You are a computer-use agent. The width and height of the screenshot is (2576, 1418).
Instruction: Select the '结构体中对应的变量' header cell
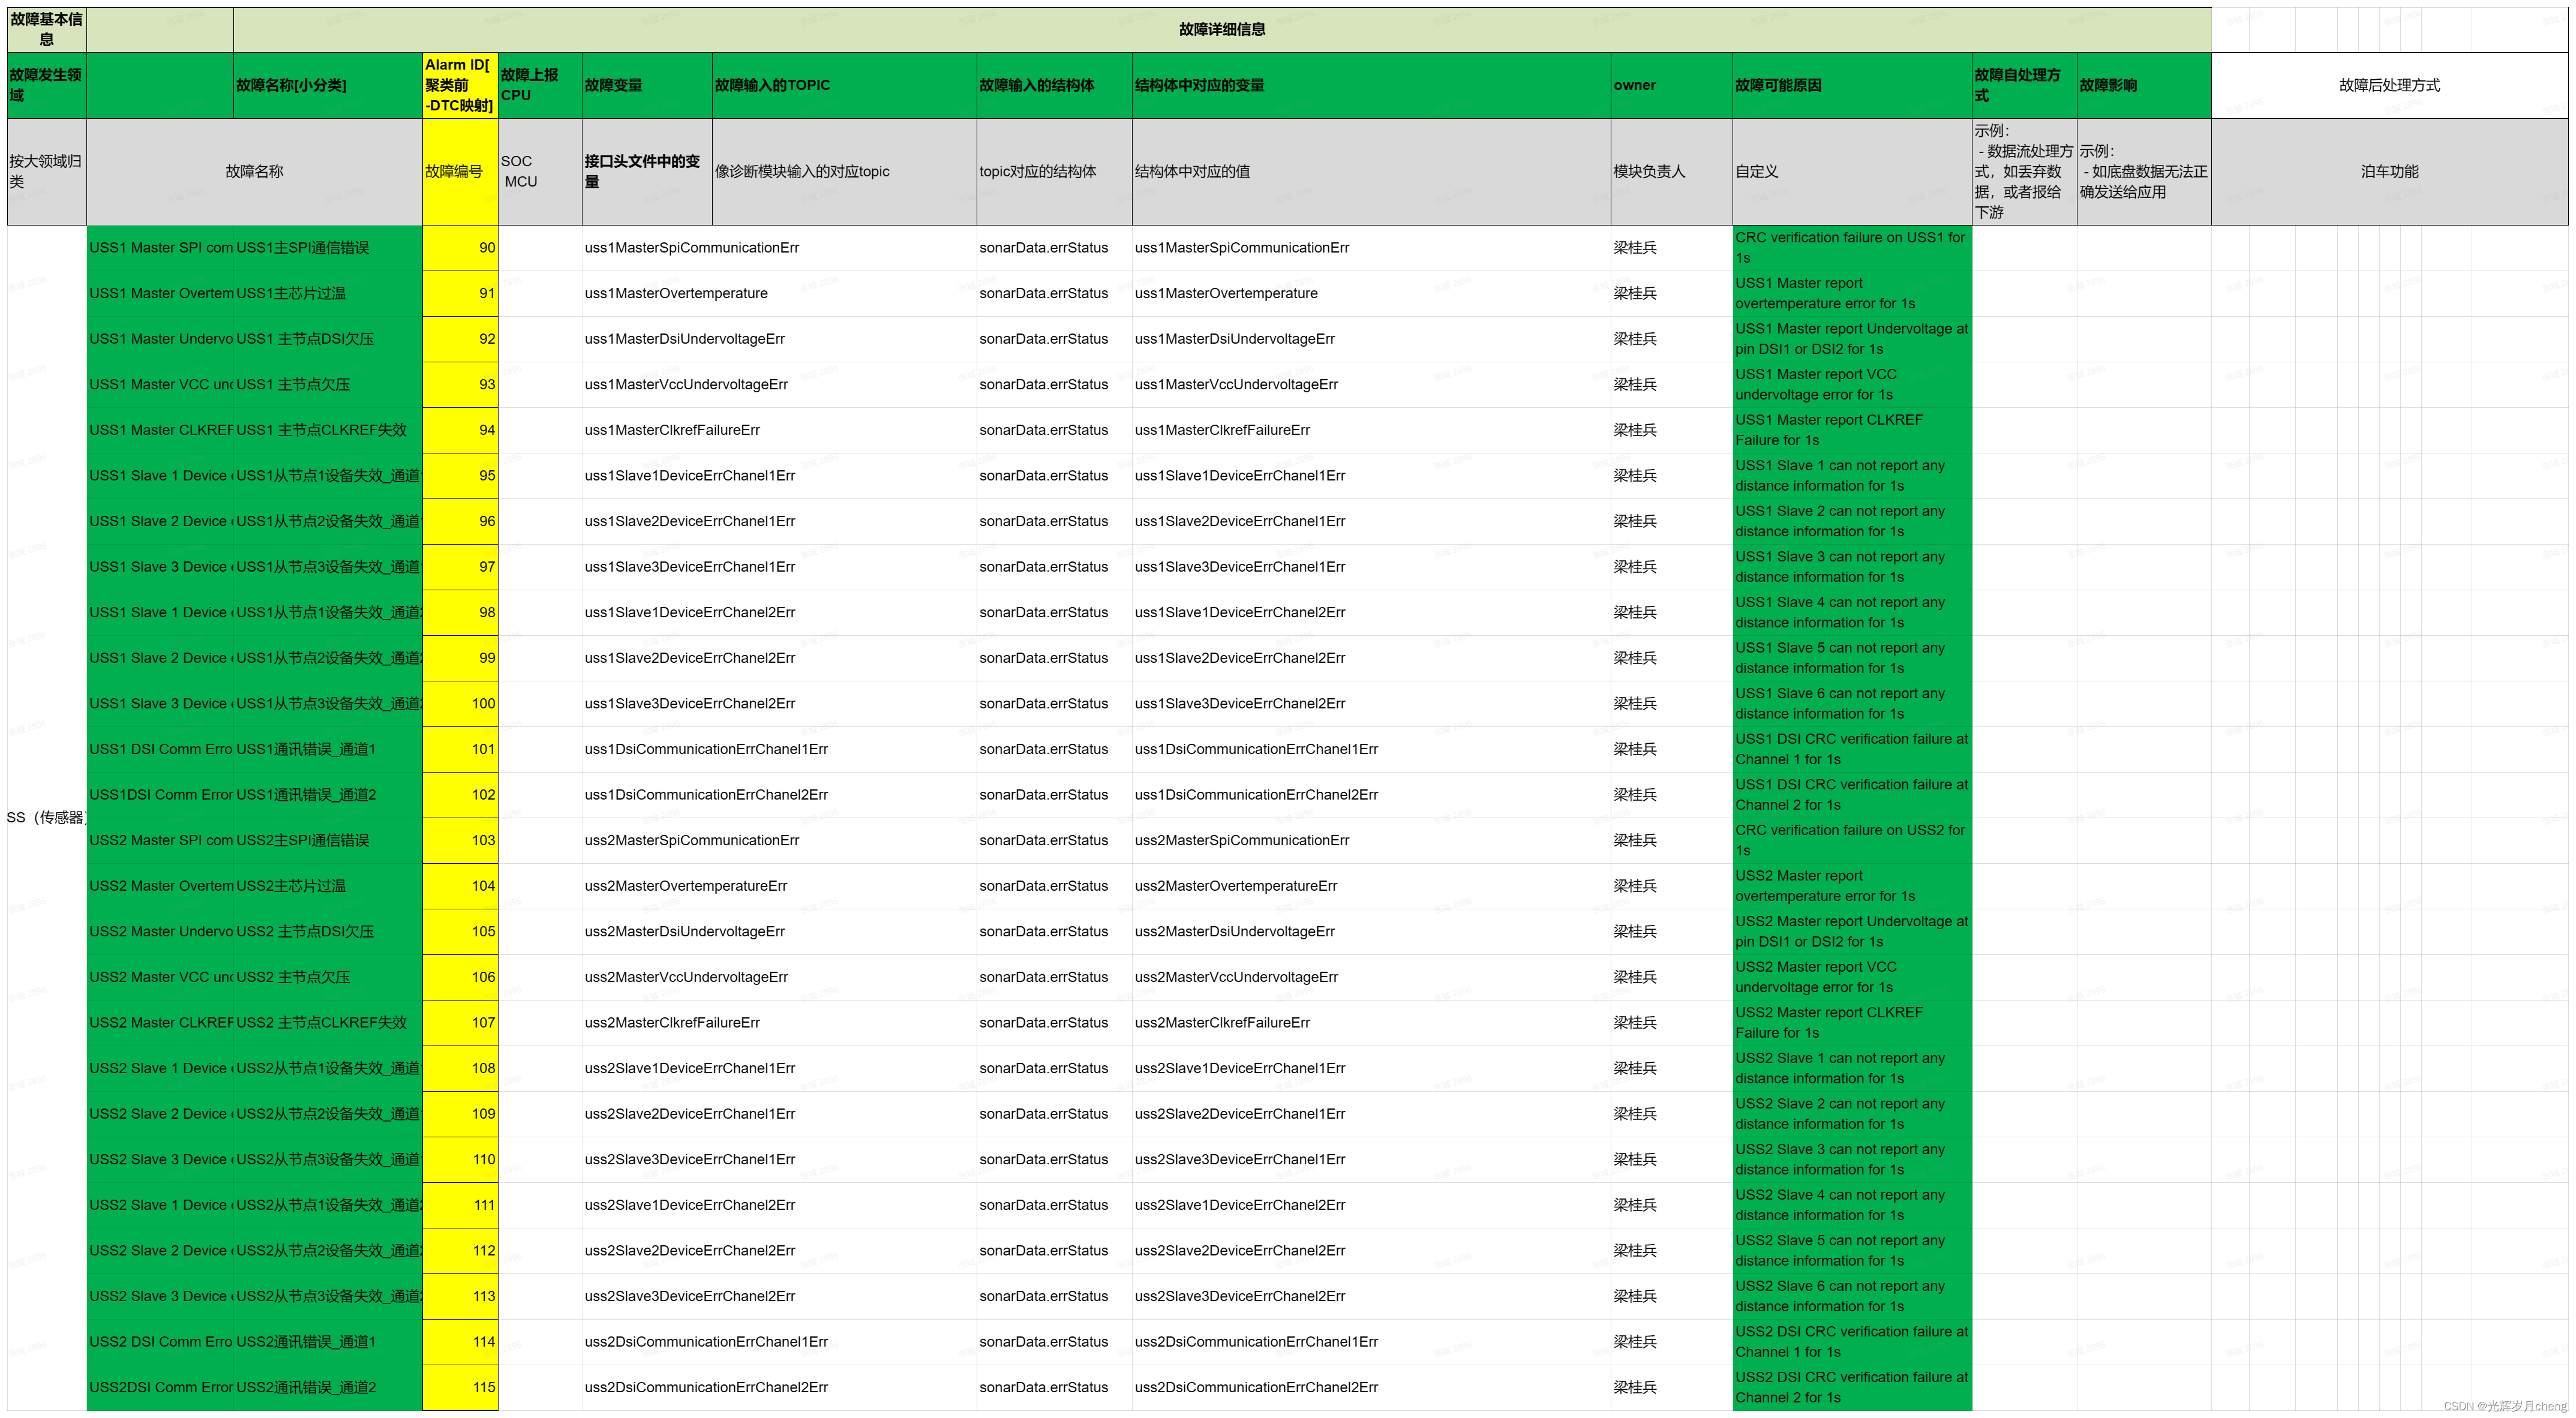(x=1371, y=86)
